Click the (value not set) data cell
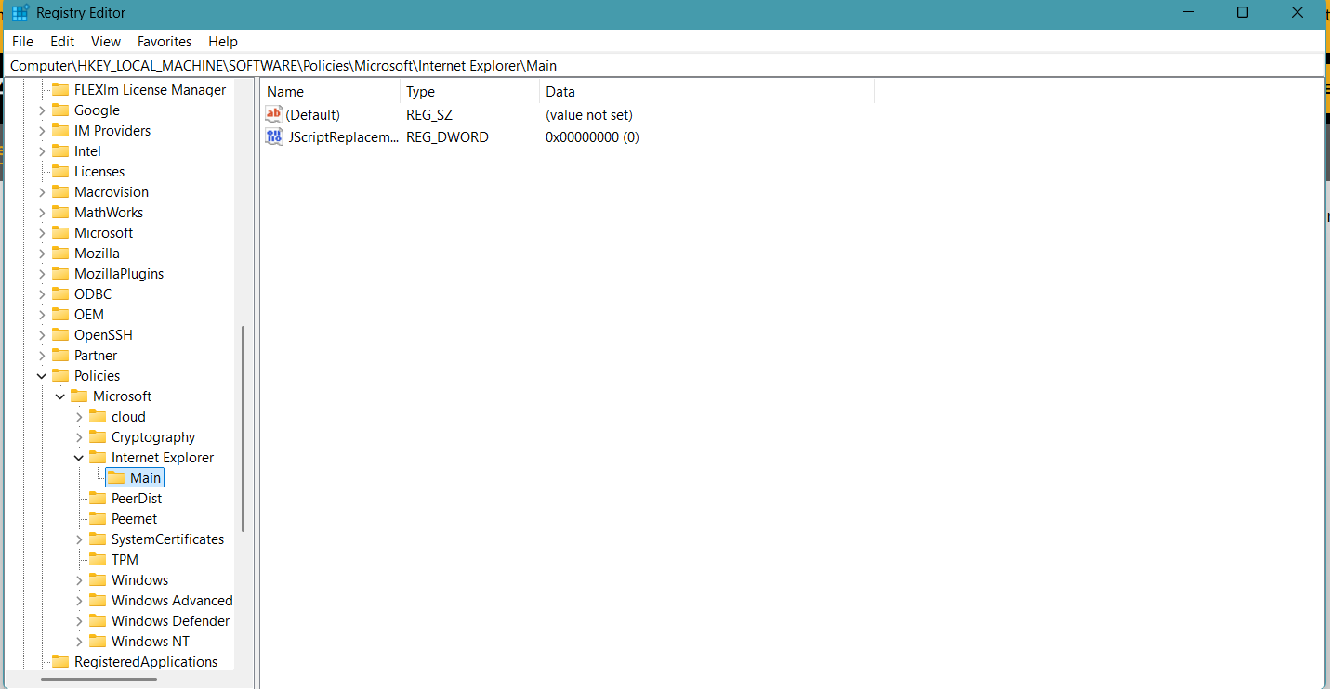Image resolution: width=1330 pixels, height=689 pixels. (589, 114)
